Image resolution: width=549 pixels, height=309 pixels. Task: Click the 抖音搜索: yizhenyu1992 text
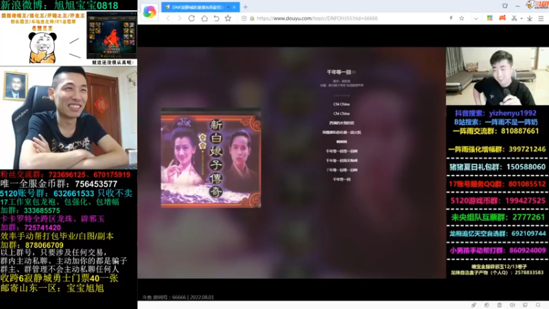click(x=495, y=113)
